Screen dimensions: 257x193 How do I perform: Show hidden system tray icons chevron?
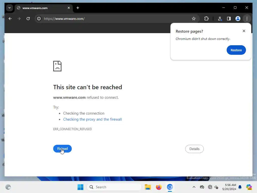click(194, 187)
